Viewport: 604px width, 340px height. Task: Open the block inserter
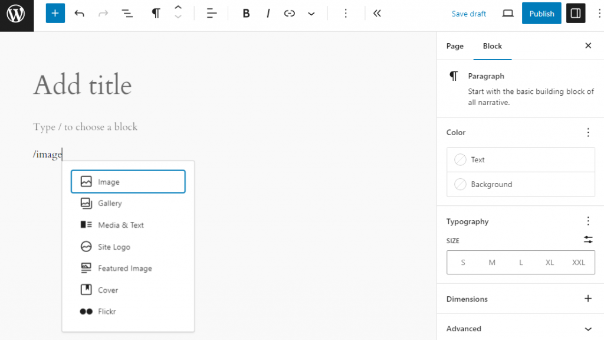tap(55, 13)
